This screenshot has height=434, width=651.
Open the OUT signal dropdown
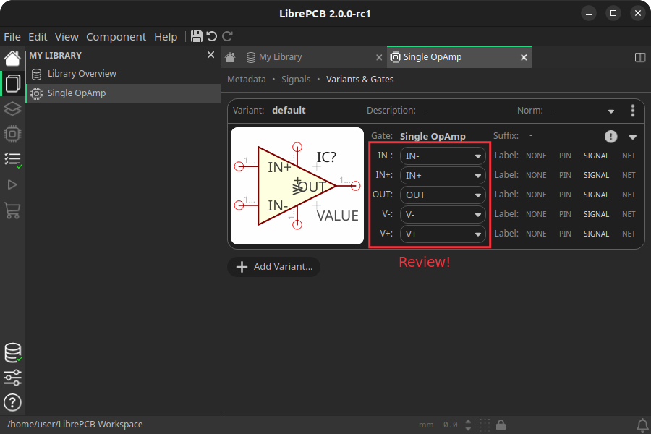coord(442,195)
